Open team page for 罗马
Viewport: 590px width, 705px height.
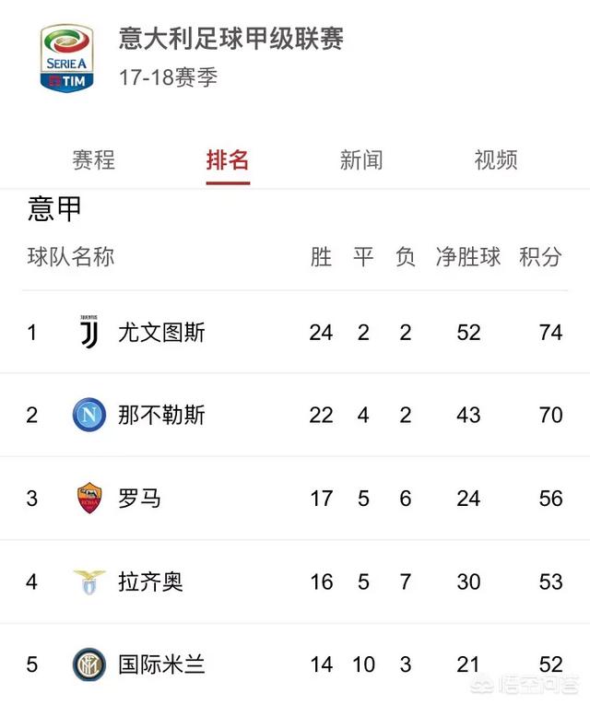(139, 499)
